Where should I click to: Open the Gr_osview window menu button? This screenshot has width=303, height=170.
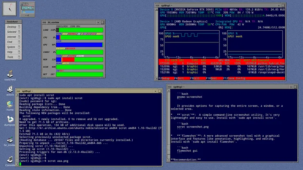[x=44, y=22]
